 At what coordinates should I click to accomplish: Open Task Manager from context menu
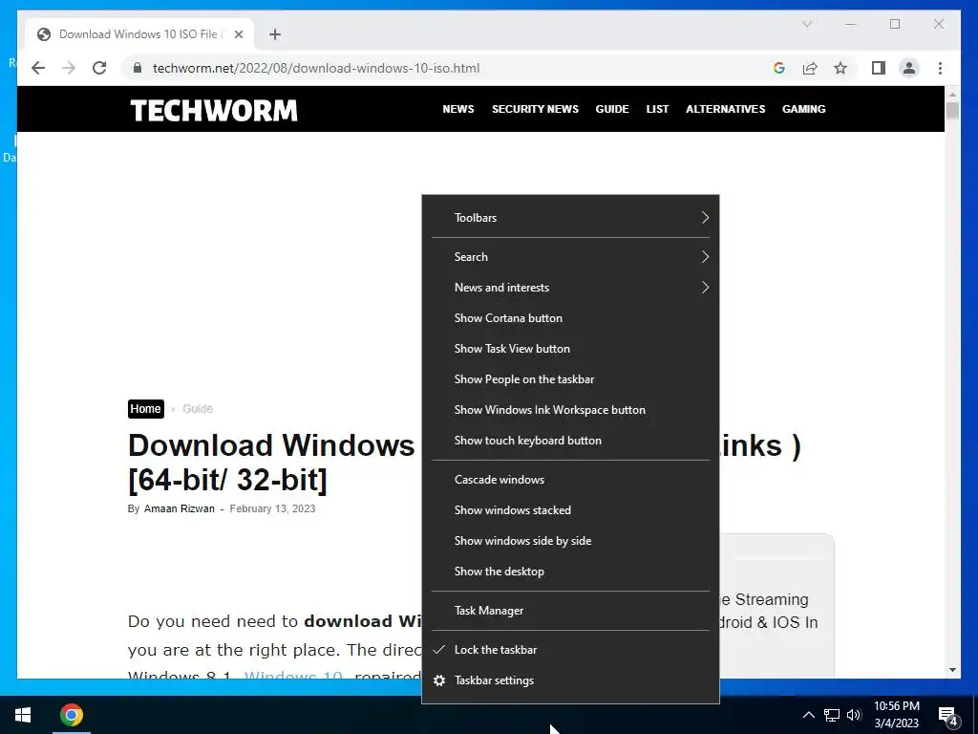coord(571,611)
